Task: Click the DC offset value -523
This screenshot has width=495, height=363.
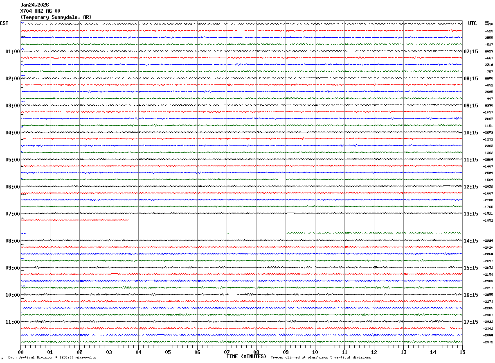Action: point(488,31)
